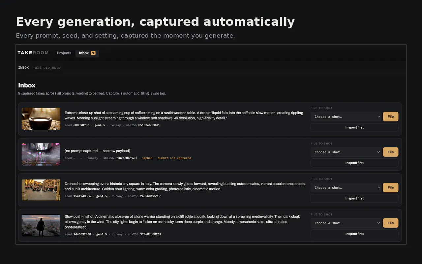Select seed value 600398703

click(x=81, y=125)
